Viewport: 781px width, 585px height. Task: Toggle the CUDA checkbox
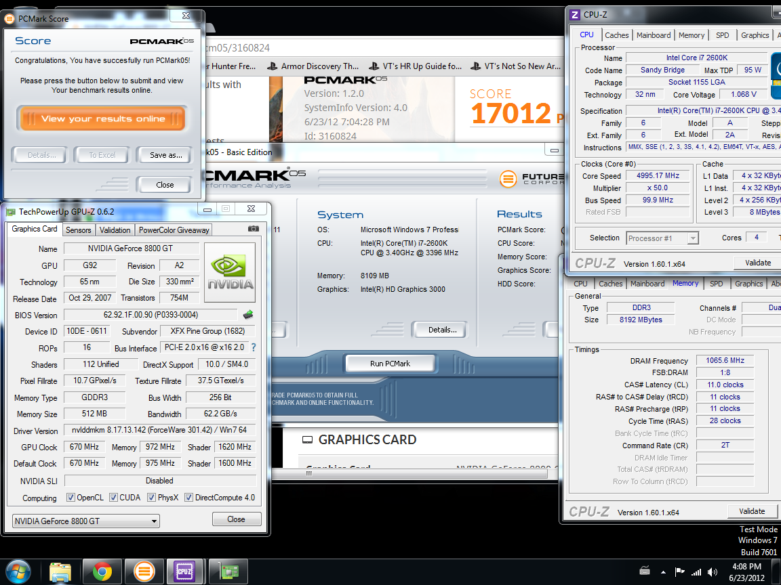[x=114, y=498]
